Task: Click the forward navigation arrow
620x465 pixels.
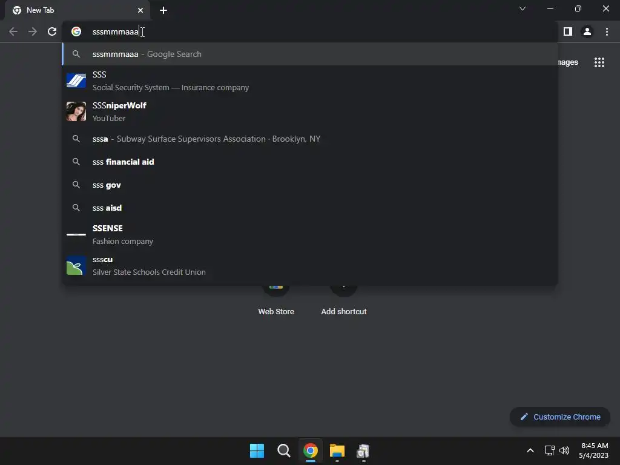Action: [33, 31]
